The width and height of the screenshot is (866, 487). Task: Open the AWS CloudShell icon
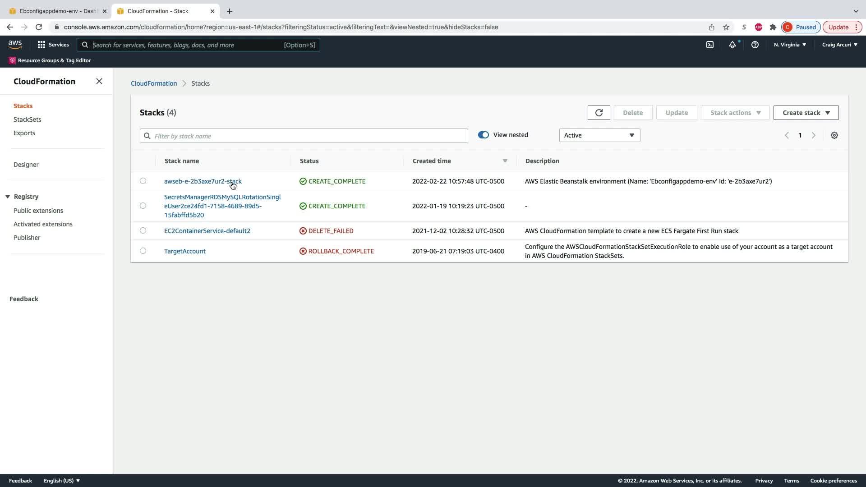(x=709, y=45)
